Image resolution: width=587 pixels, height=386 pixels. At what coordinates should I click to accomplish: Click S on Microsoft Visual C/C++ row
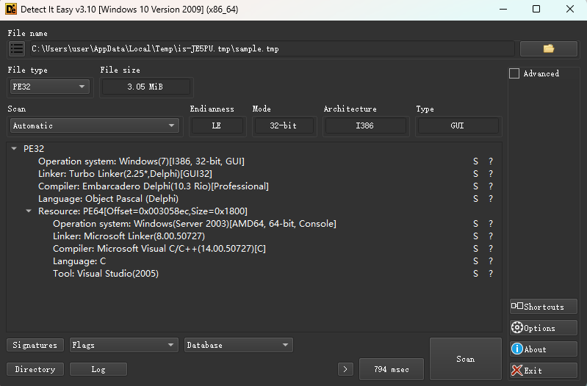click(x=475, y=248)
